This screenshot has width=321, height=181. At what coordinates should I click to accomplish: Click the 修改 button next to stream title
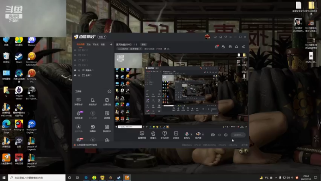[x=144, y=45]
